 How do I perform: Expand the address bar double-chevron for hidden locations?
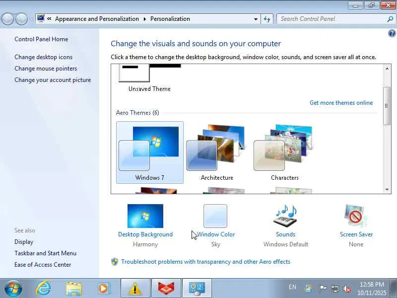[x=49, y=19]
